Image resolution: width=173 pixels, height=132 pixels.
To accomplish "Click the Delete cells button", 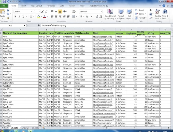I will [x=140, y=14].
